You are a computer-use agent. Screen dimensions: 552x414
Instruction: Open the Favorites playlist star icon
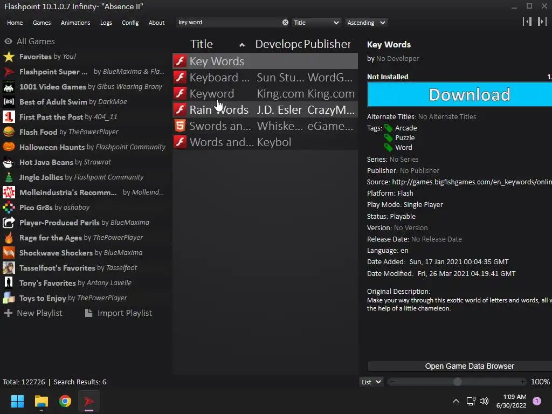coord(9,57)
